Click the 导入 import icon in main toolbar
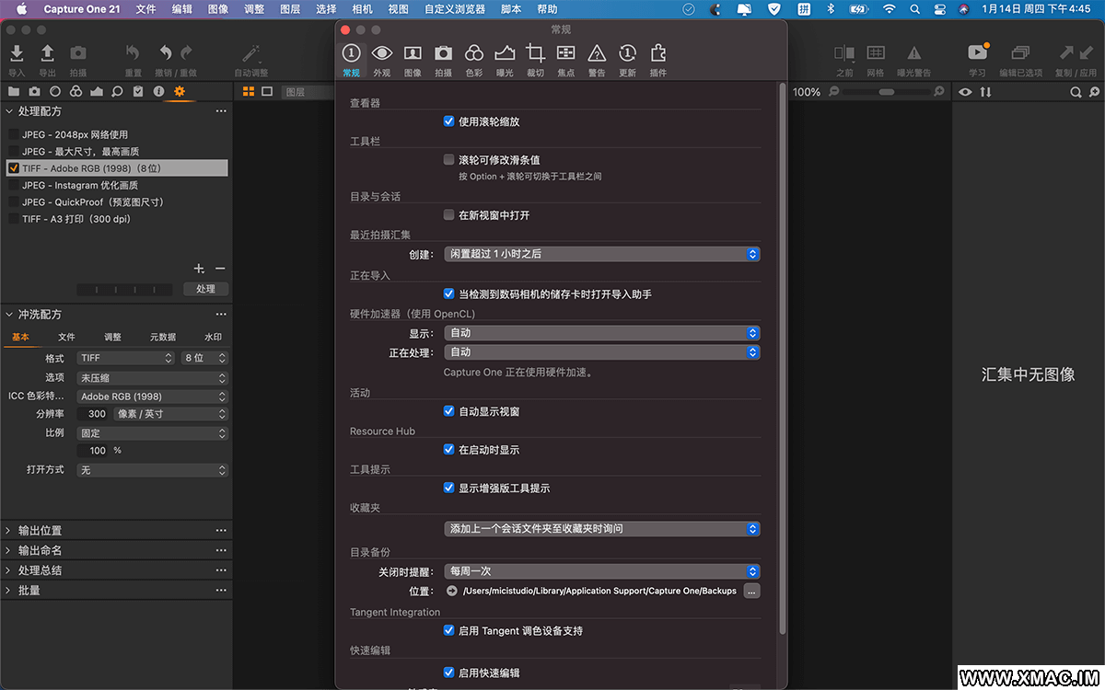Viewport: 1105px width, 690px height. [x=17, y=53]
